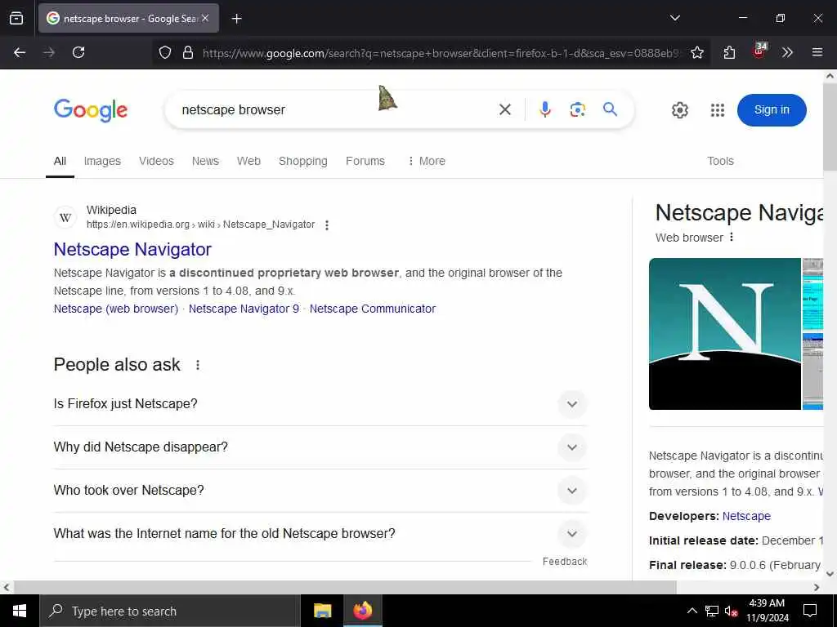The width and height of the screenshot is (837, 627).
Task: Click the vertical page scrollbar thumb
Action: [x=830, y=127]
